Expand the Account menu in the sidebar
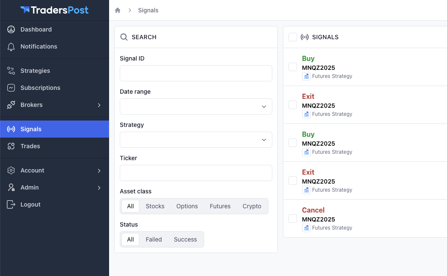The image size is (447, 276). (x=99, y=170)
